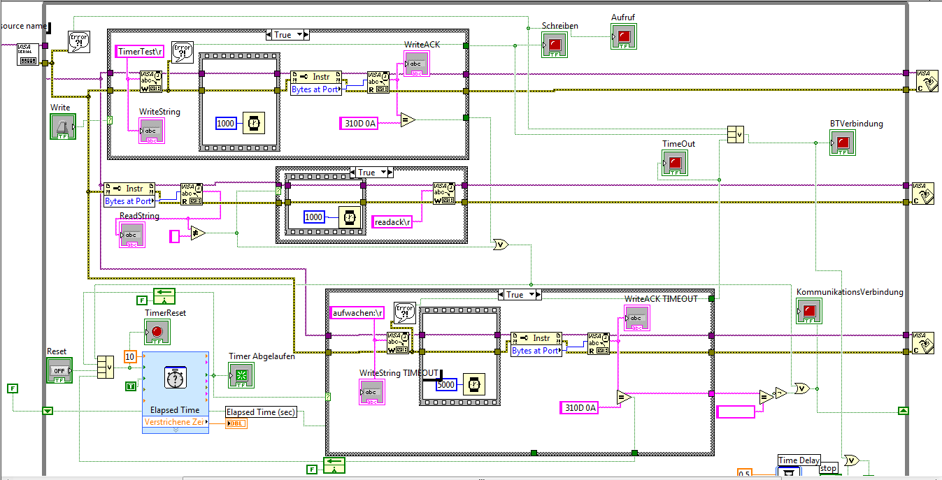Select the Timer Abgelaufen indicator terminal

pos(241,376)
